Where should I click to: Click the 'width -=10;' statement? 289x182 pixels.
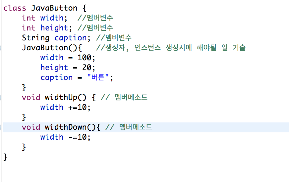coord(65,137)
